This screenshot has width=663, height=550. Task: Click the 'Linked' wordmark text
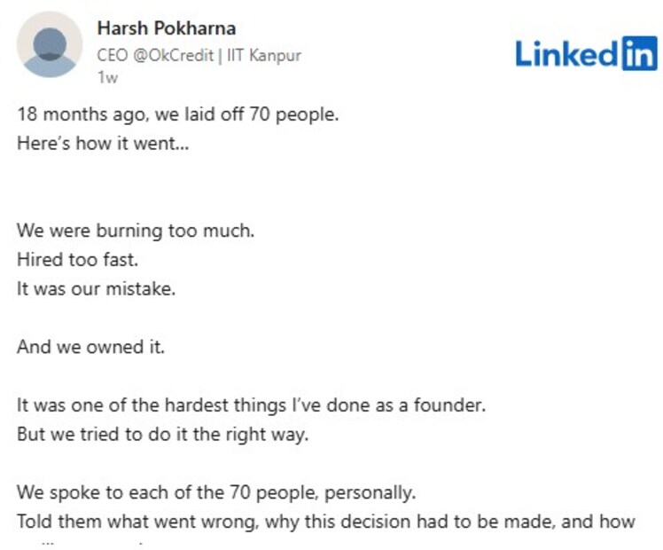566,55
